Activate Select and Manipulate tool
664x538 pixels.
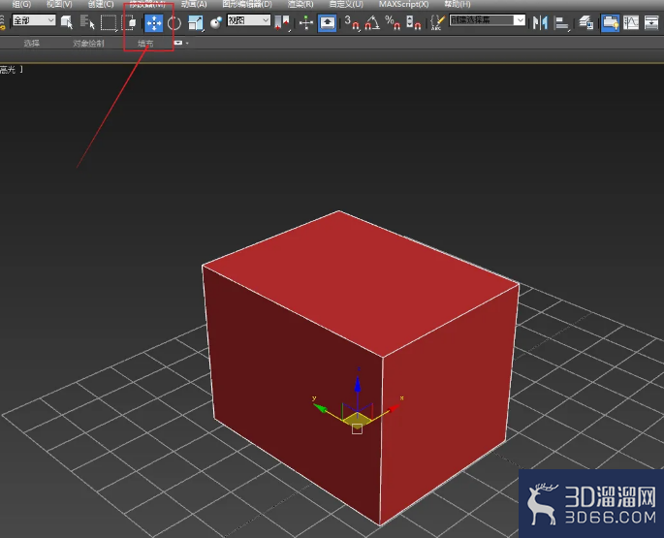(x=305, y=22)
